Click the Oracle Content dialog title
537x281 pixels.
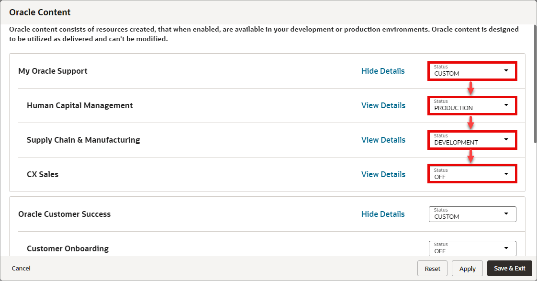(x=40, y=12)
